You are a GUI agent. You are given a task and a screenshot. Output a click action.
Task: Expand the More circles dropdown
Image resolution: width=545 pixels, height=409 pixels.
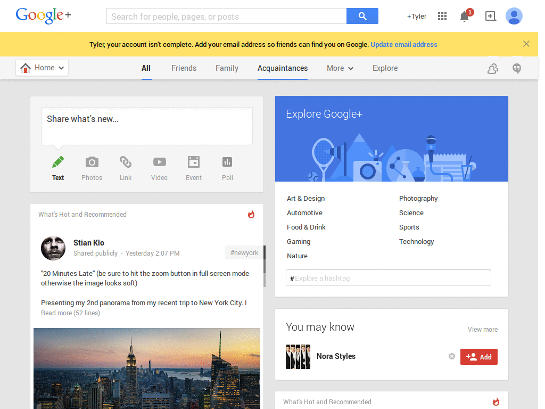[x=340, y=68]
